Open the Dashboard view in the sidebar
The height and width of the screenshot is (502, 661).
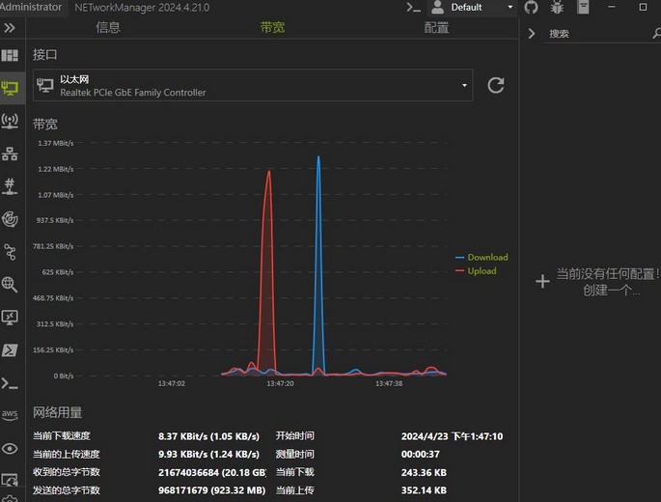10,56
